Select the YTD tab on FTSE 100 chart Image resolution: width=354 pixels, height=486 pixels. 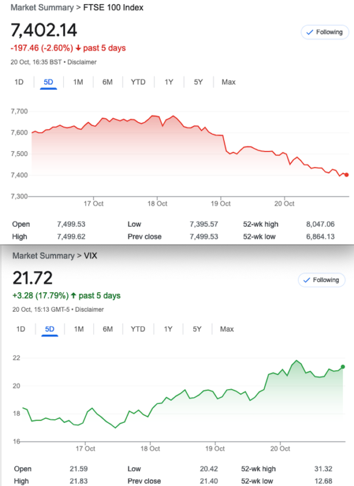138,82
